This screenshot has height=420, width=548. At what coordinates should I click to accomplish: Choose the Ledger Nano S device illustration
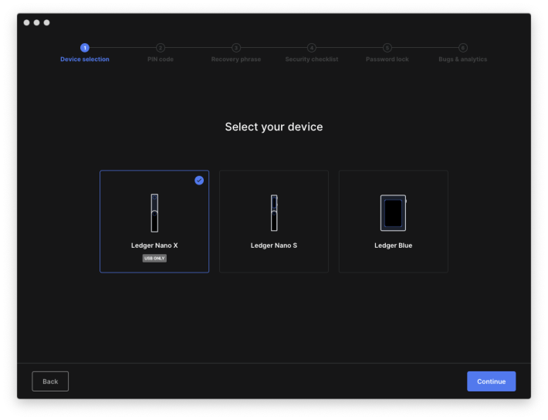[274, 213]
